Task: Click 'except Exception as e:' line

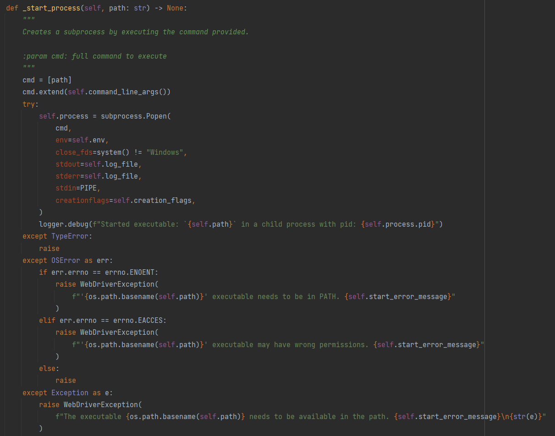Action: tap(68, 392)
